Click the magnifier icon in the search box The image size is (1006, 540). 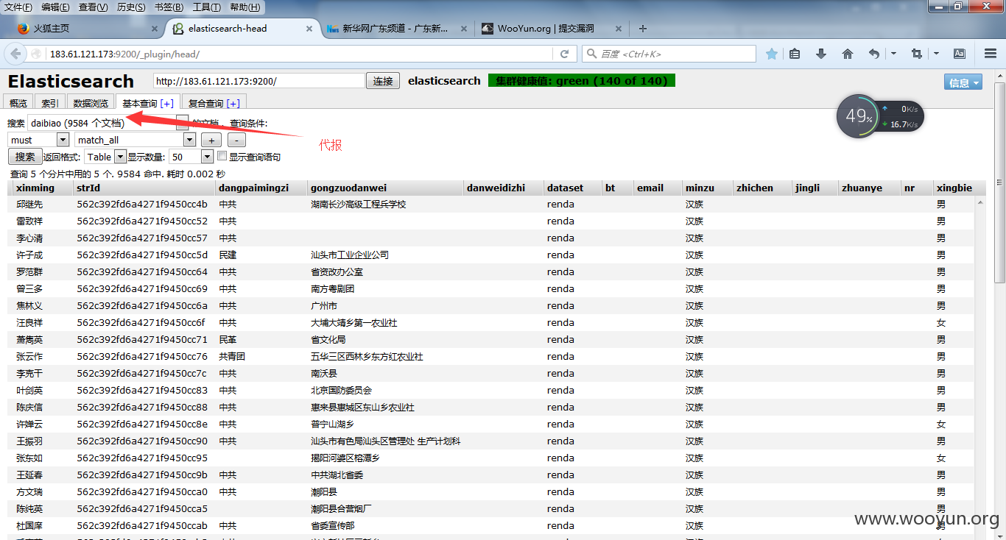[x=591, y=54]
